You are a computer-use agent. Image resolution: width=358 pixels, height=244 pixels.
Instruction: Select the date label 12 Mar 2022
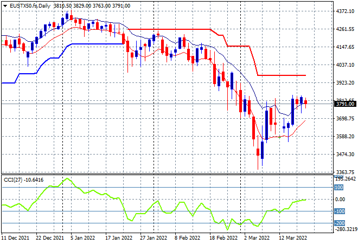(293, 238)
